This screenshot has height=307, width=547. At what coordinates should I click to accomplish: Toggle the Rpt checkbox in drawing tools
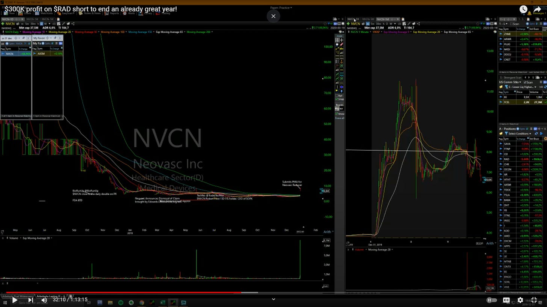pyautogui.click(x=337, y=96)
